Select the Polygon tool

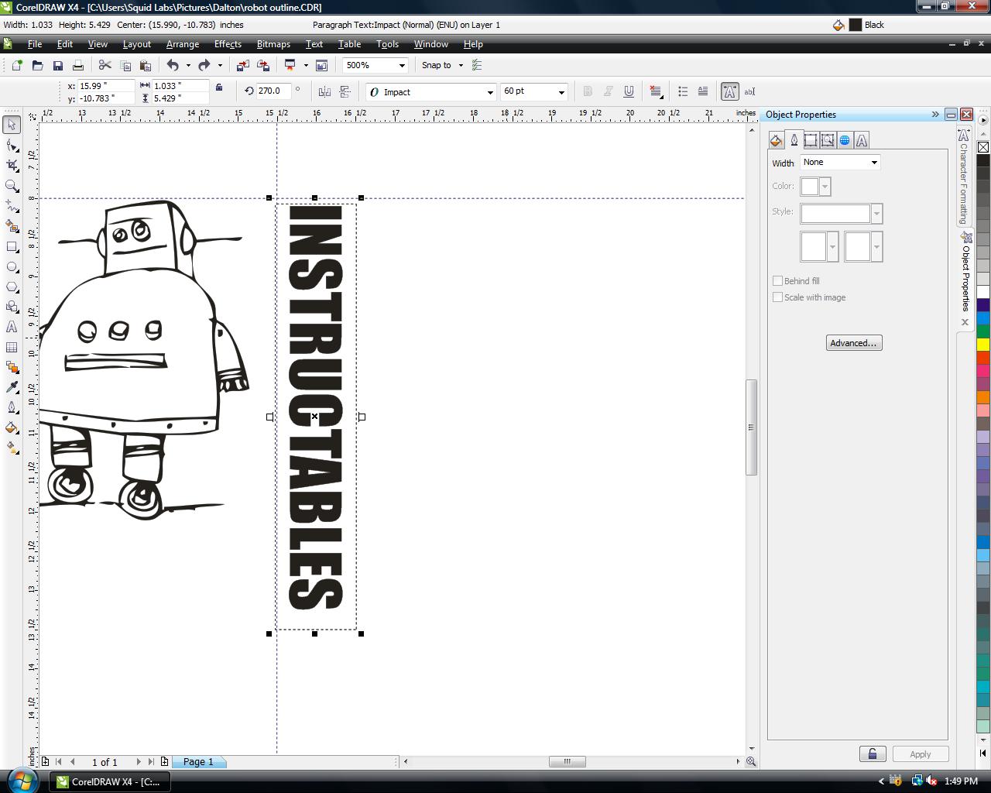12,287
